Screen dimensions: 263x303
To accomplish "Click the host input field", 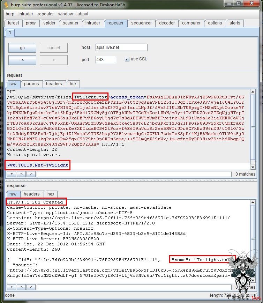I will (x=121, y=47).
